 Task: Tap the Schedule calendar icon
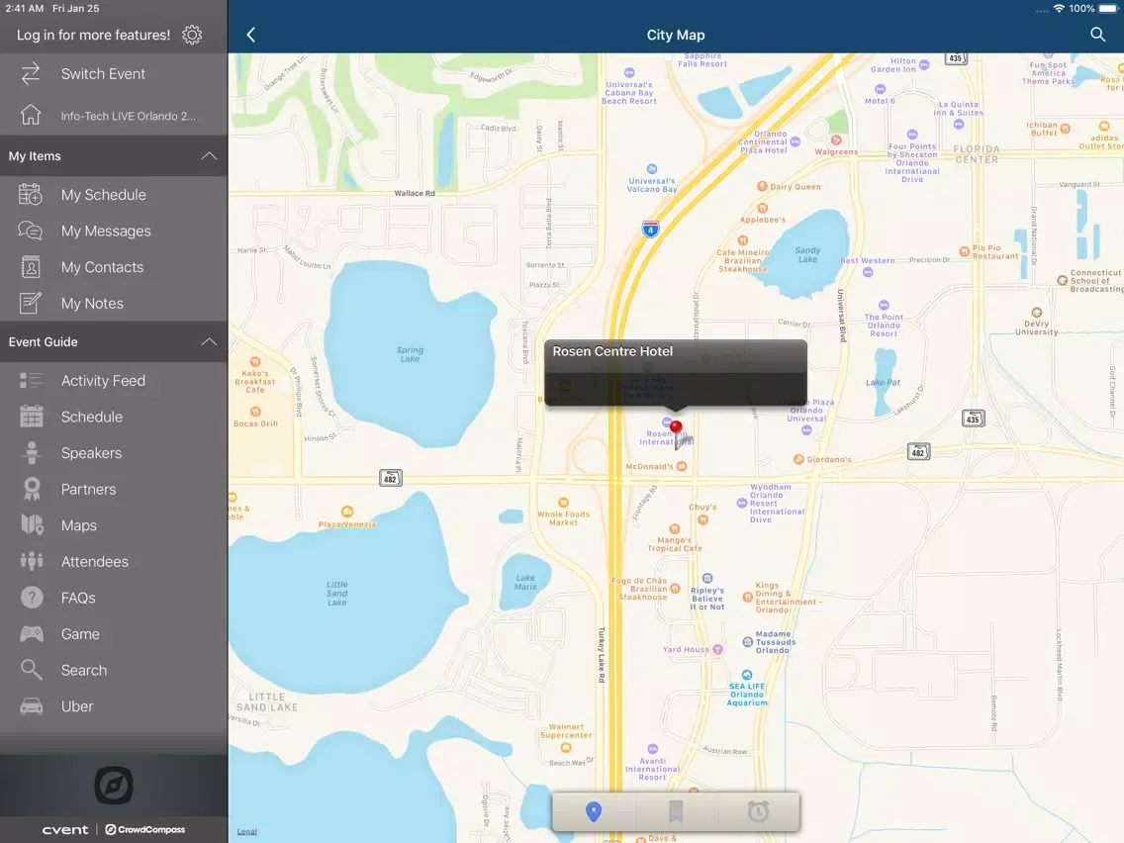(x=31, y=417)
